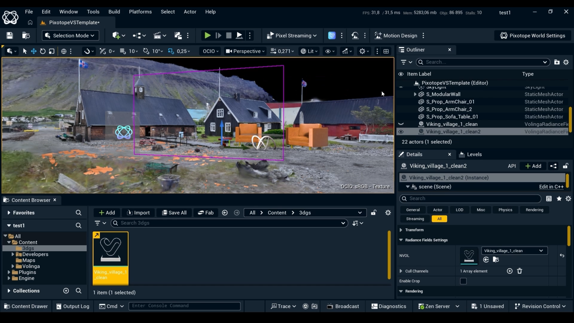The image size is (574, 323).
Task: Open Pixotope World Settings
Action: (x=532, y=35)
